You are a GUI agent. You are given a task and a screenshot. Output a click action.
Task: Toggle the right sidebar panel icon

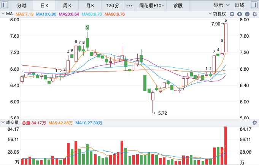click(254, 5)
